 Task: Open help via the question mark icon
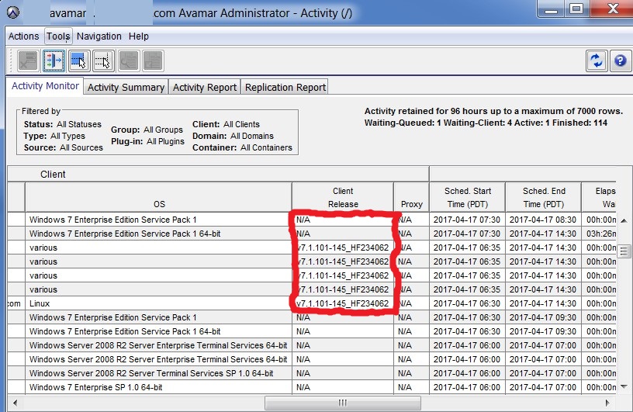(x=620, y=61)
